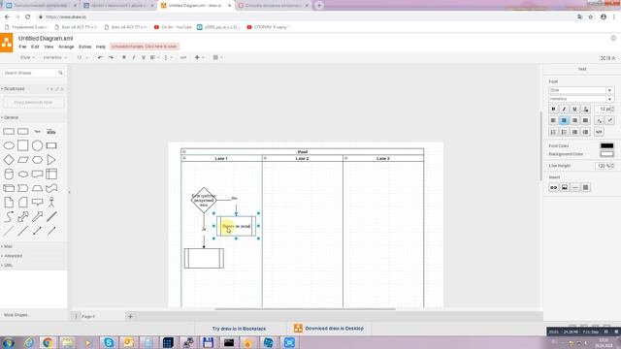This screenshot has width=621, height=349.
Task: Open the Helvetica font combo in format panel
Action: (581, 99)
